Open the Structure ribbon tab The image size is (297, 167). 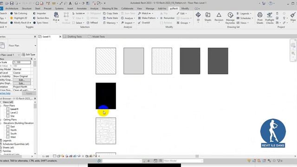click(x=26, y=8)
